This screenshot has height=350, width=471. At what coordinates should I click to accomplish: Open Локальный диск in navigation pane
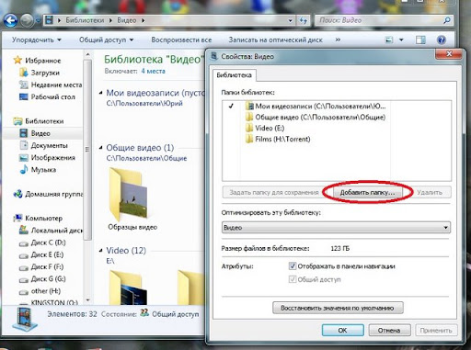click(x=51, y=230)
